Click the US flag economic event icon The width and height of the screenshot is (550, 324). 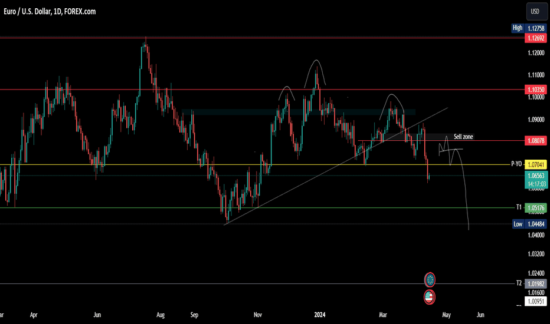point(430,297)
